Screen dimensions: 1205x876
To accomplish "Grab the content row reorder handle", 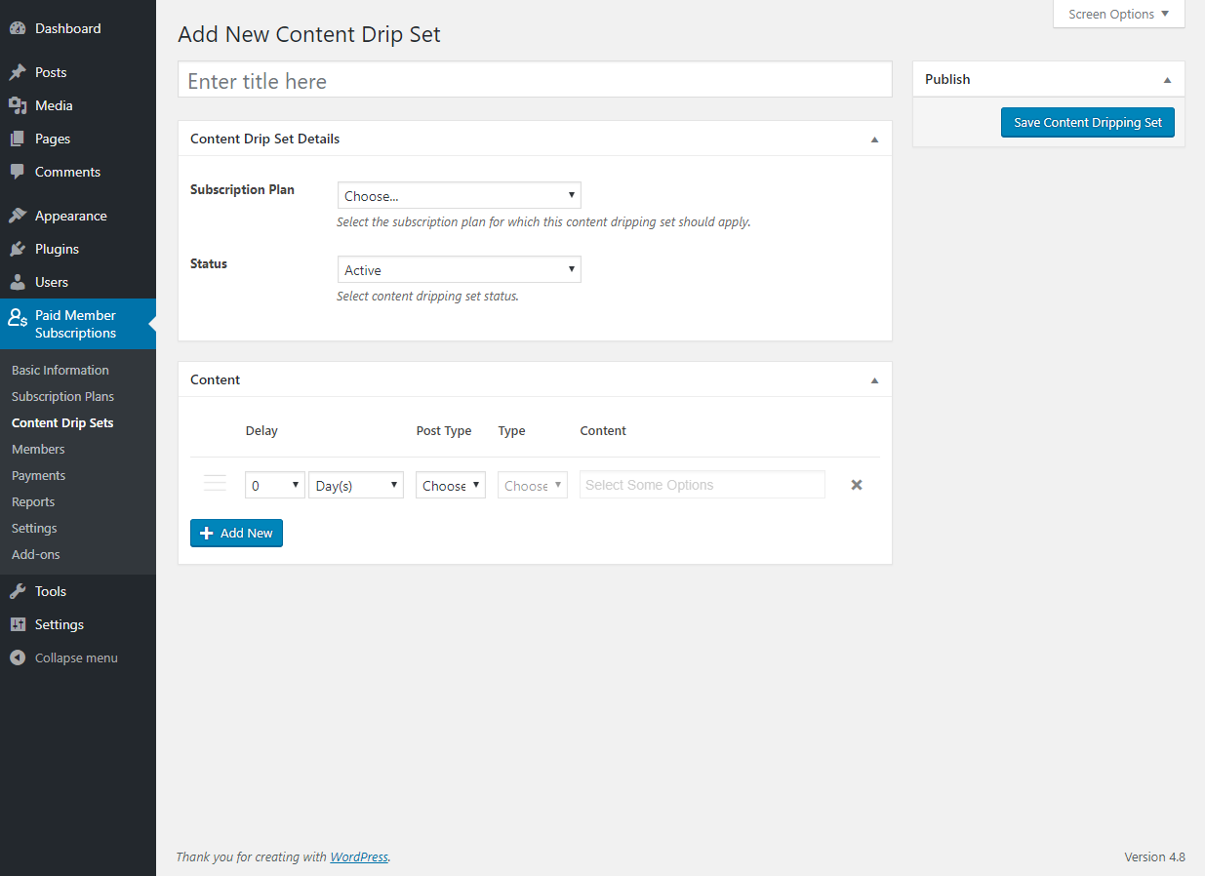I will (x=215, y=483).
